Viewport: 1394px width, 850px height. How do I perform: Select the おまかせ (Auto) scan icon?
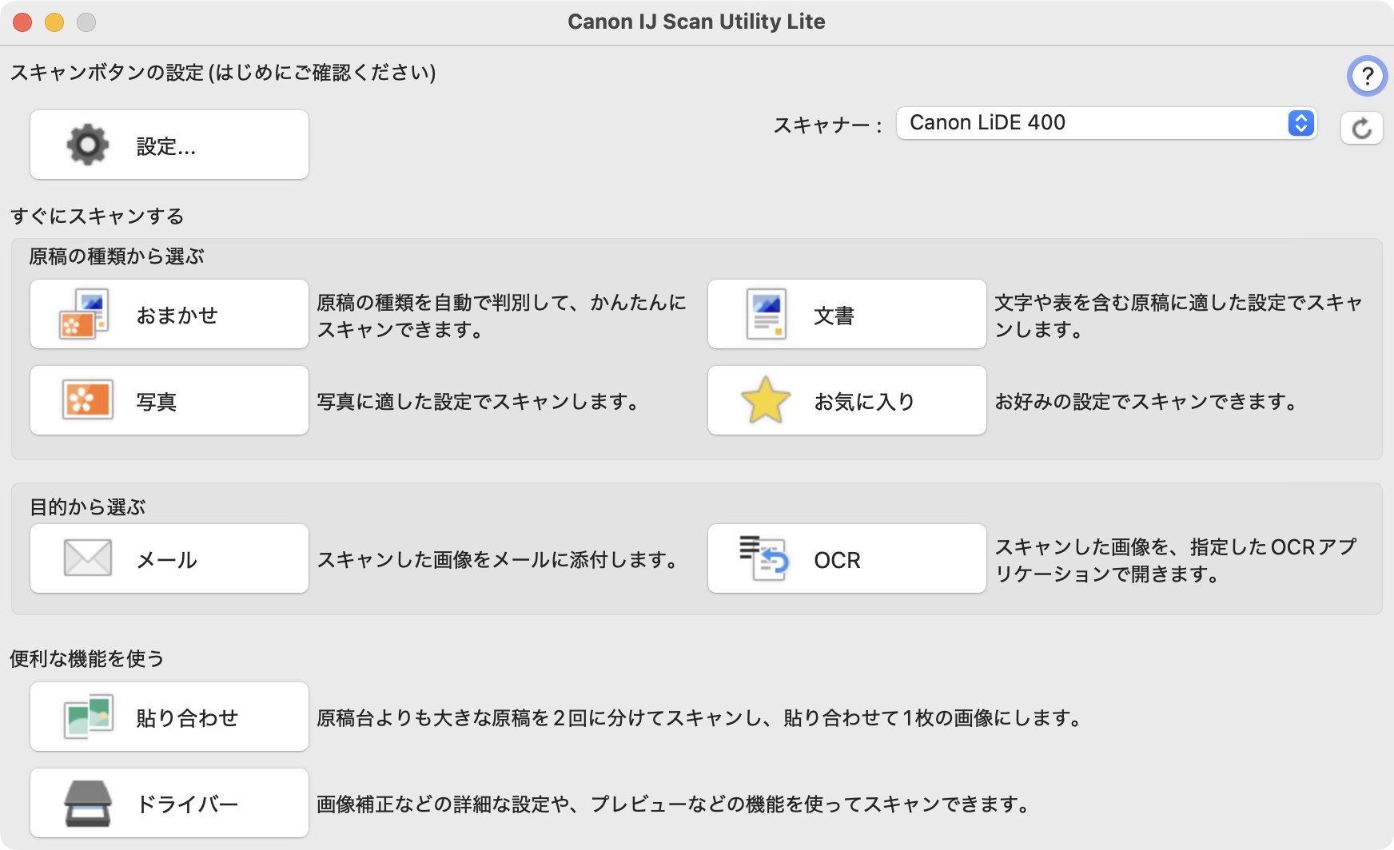click(x=86, y=313)
